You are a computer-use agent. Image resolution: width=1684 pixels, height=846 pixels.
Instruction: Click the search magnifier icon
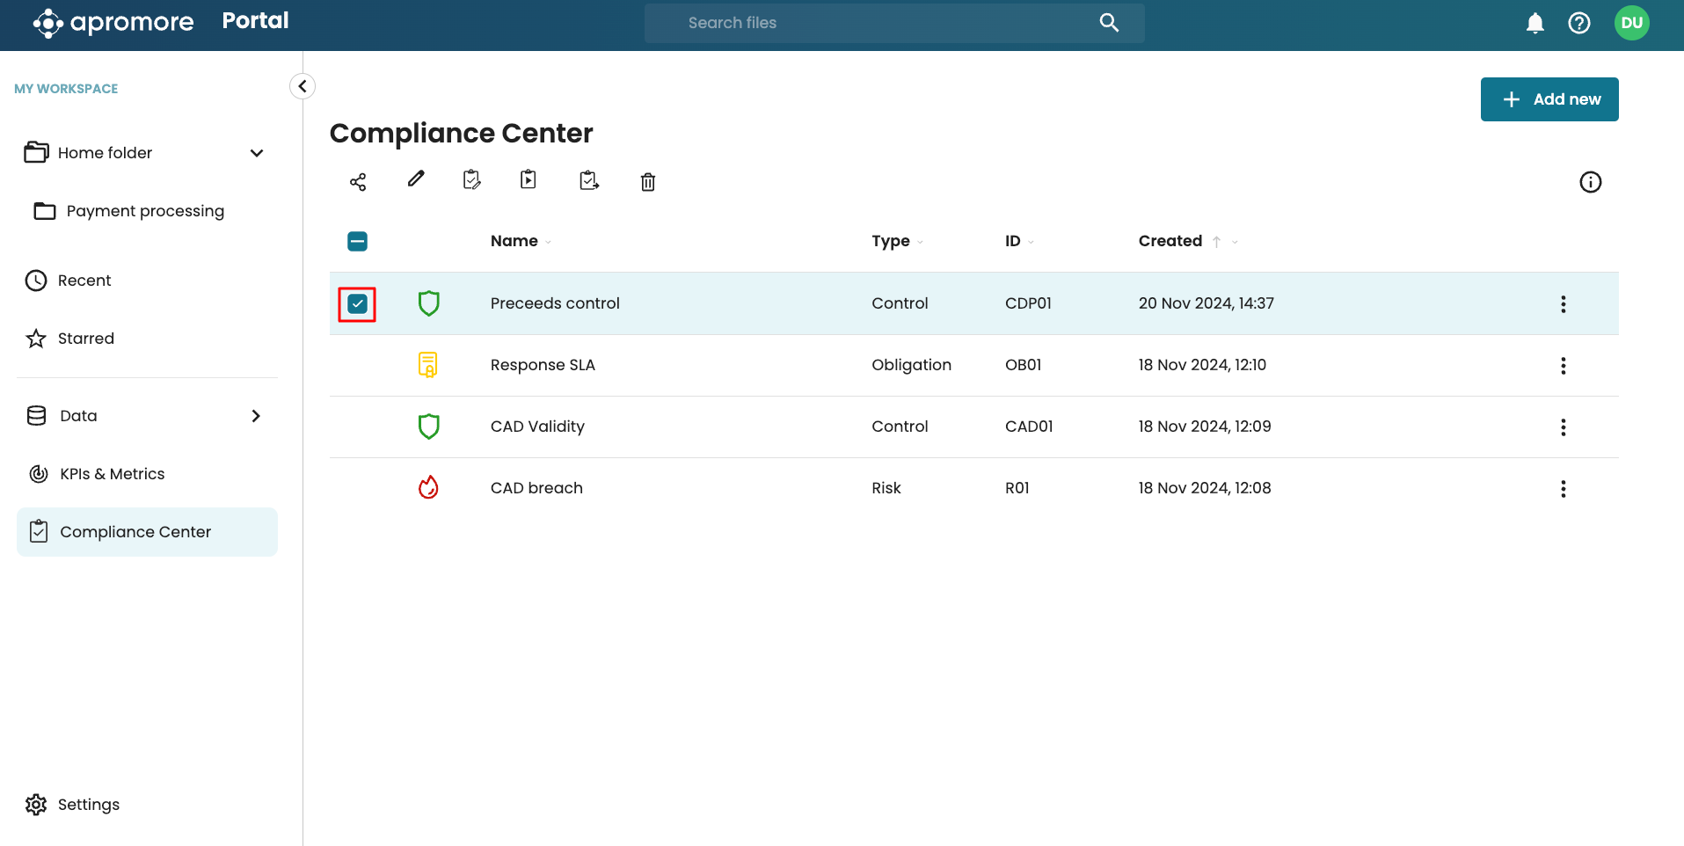pyautogui.click(x=1109, y=23)
